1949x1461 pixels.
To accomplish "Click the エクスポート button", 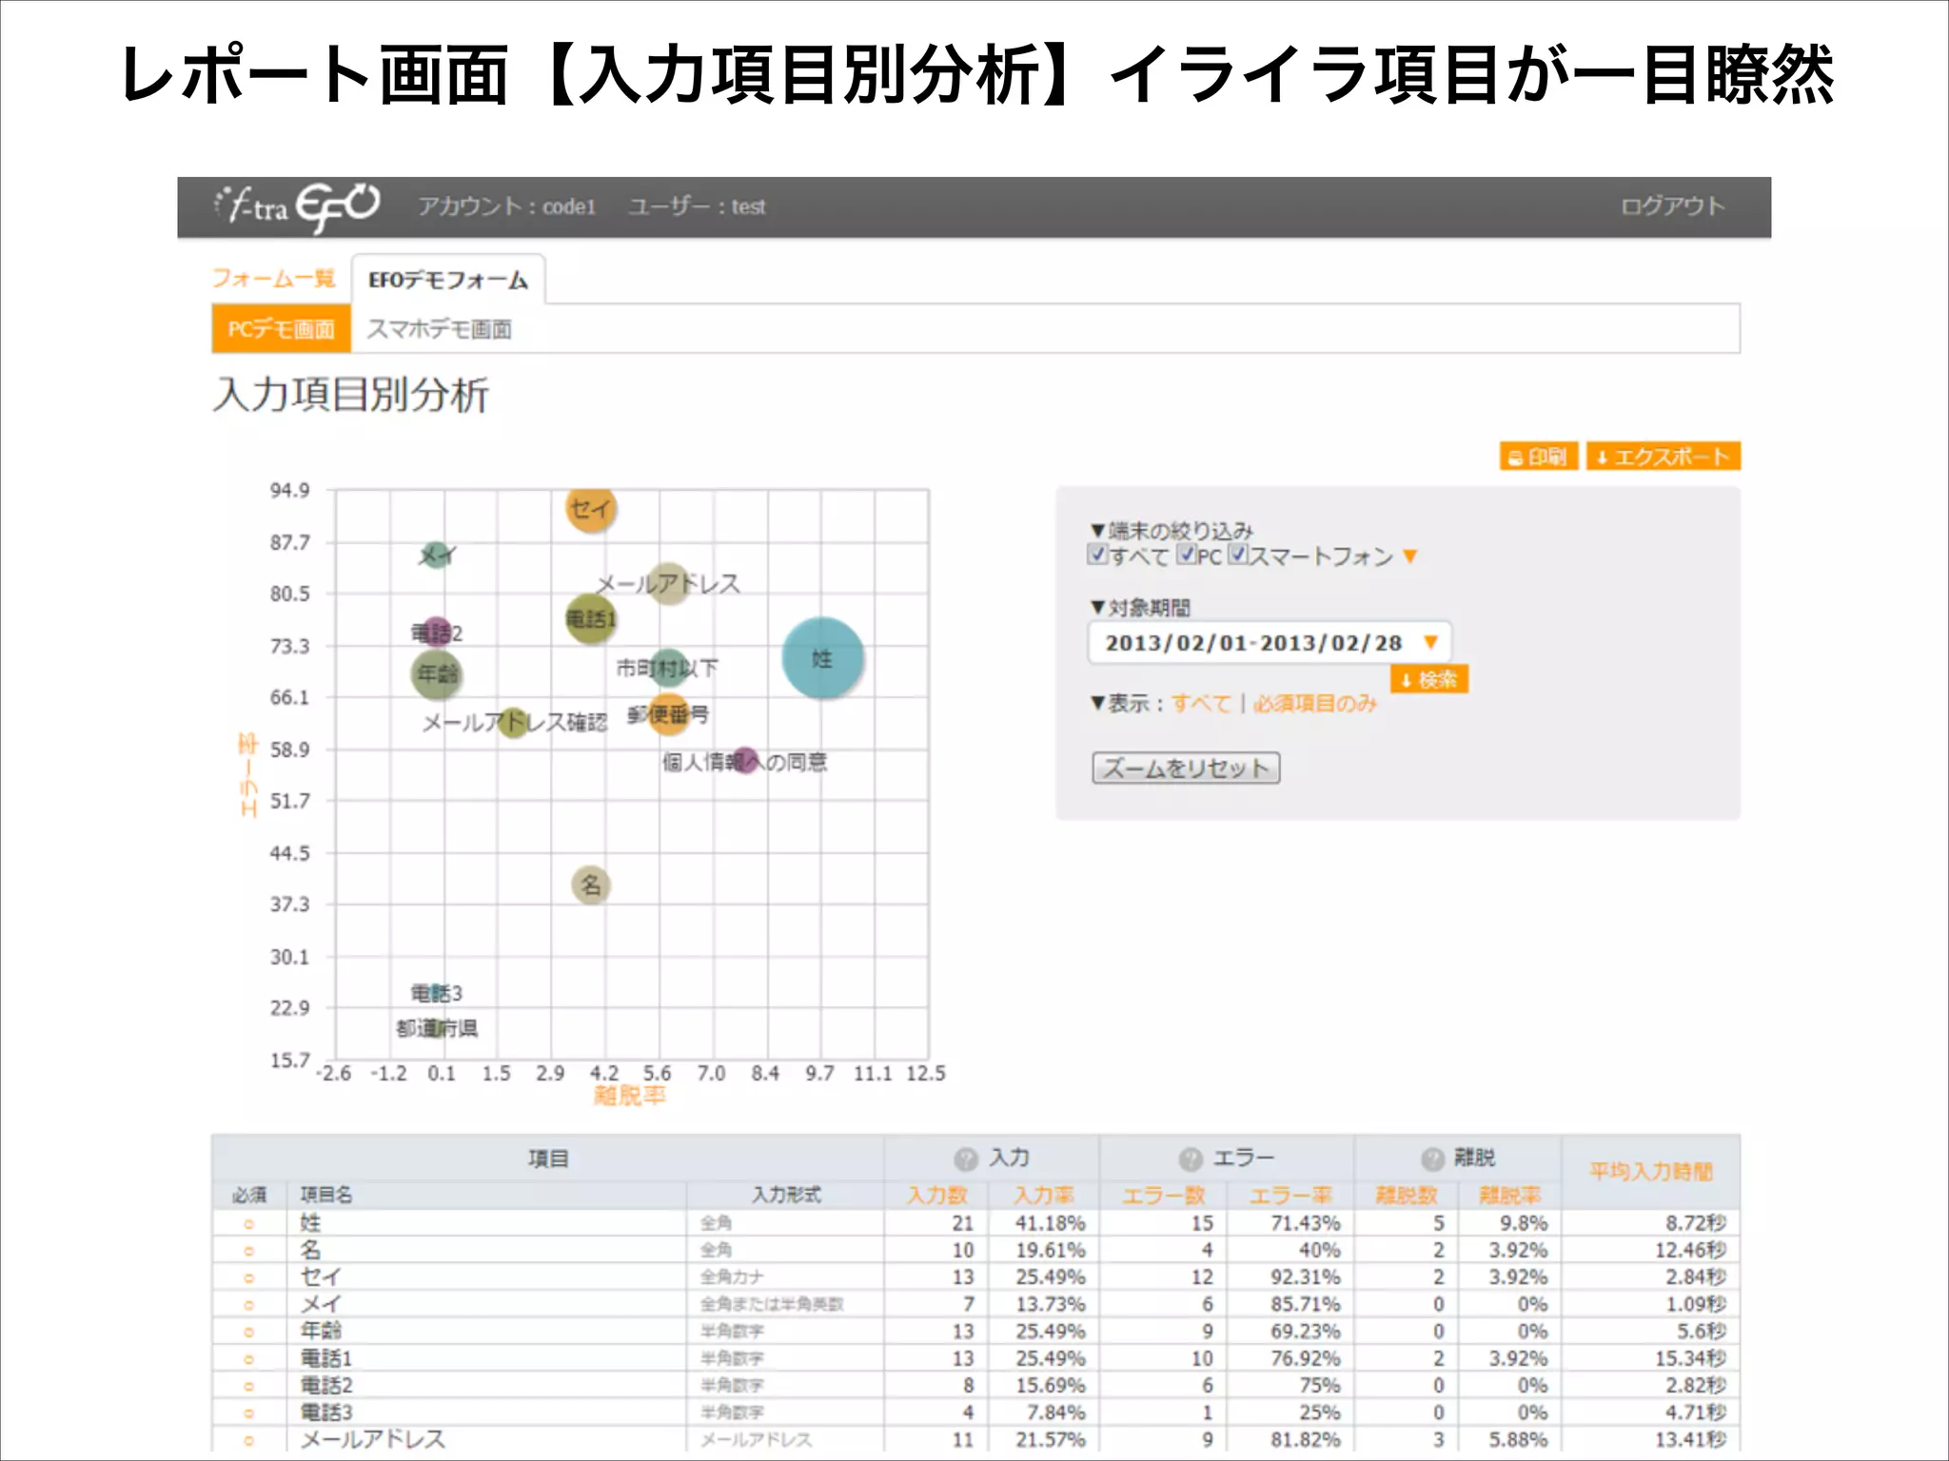I will [x=1664, y=457].
